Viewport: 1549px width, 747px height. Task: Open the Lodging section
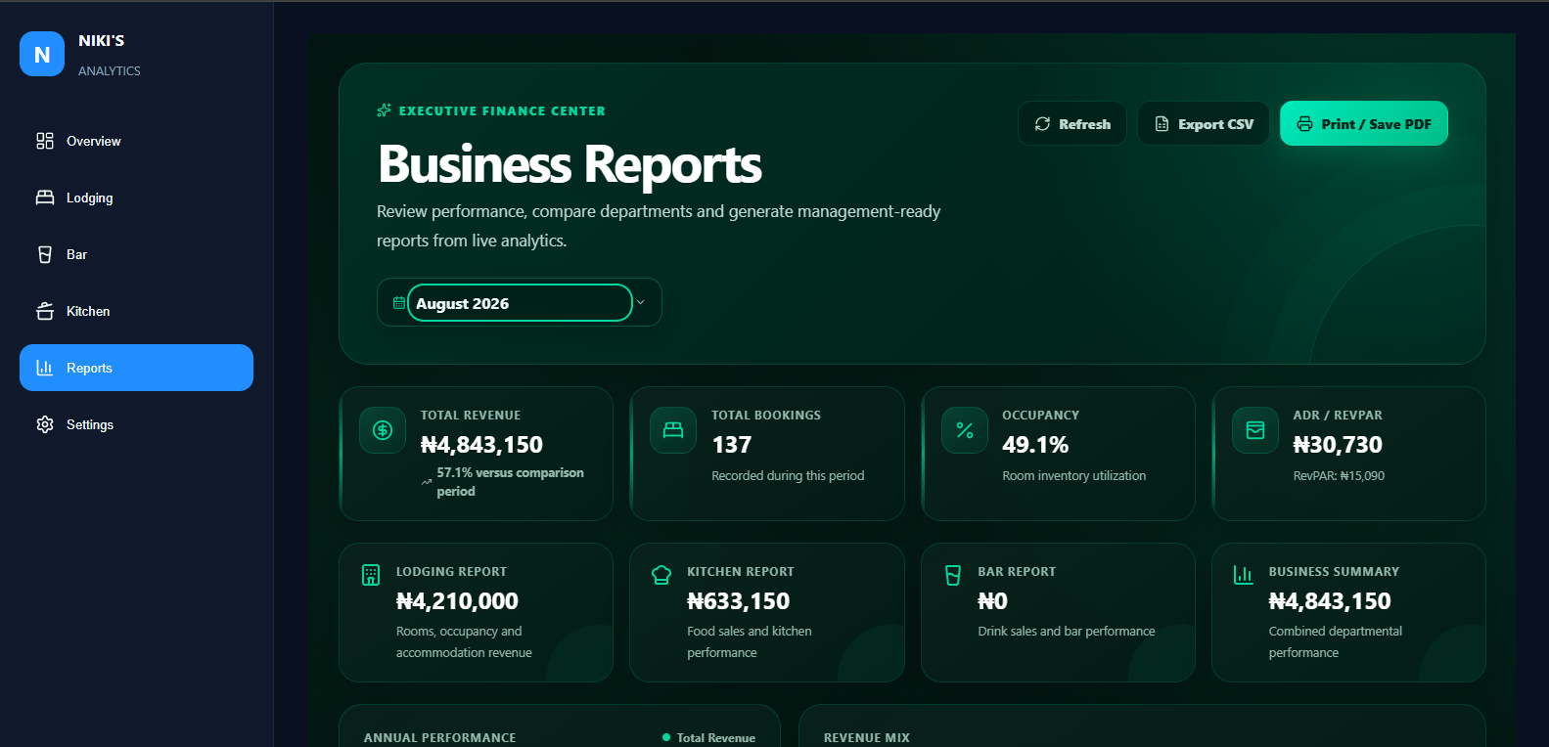click(x=136, y=198)
